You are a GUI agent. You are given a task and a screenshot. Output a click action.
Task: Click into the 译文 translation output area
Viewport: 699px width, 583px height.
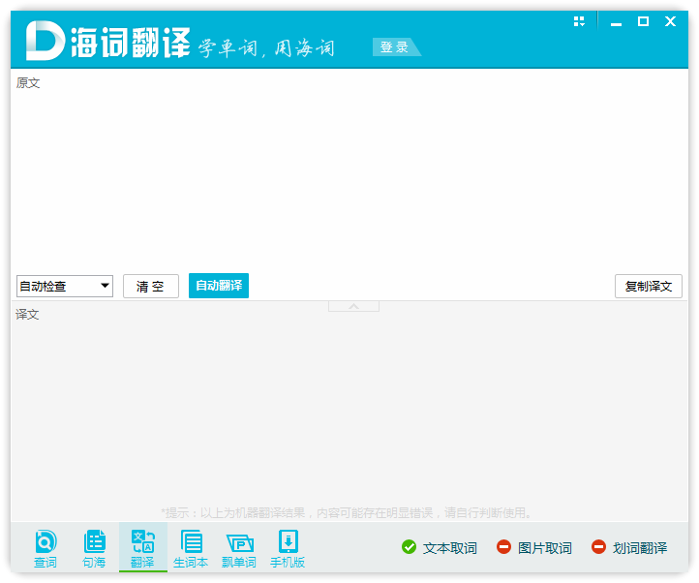[349, 411]
